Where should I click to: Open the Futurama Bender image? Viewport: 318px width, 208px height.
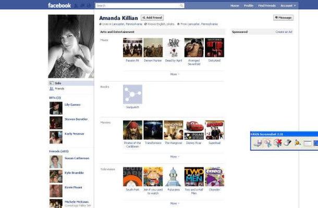[x=174, y=177]
